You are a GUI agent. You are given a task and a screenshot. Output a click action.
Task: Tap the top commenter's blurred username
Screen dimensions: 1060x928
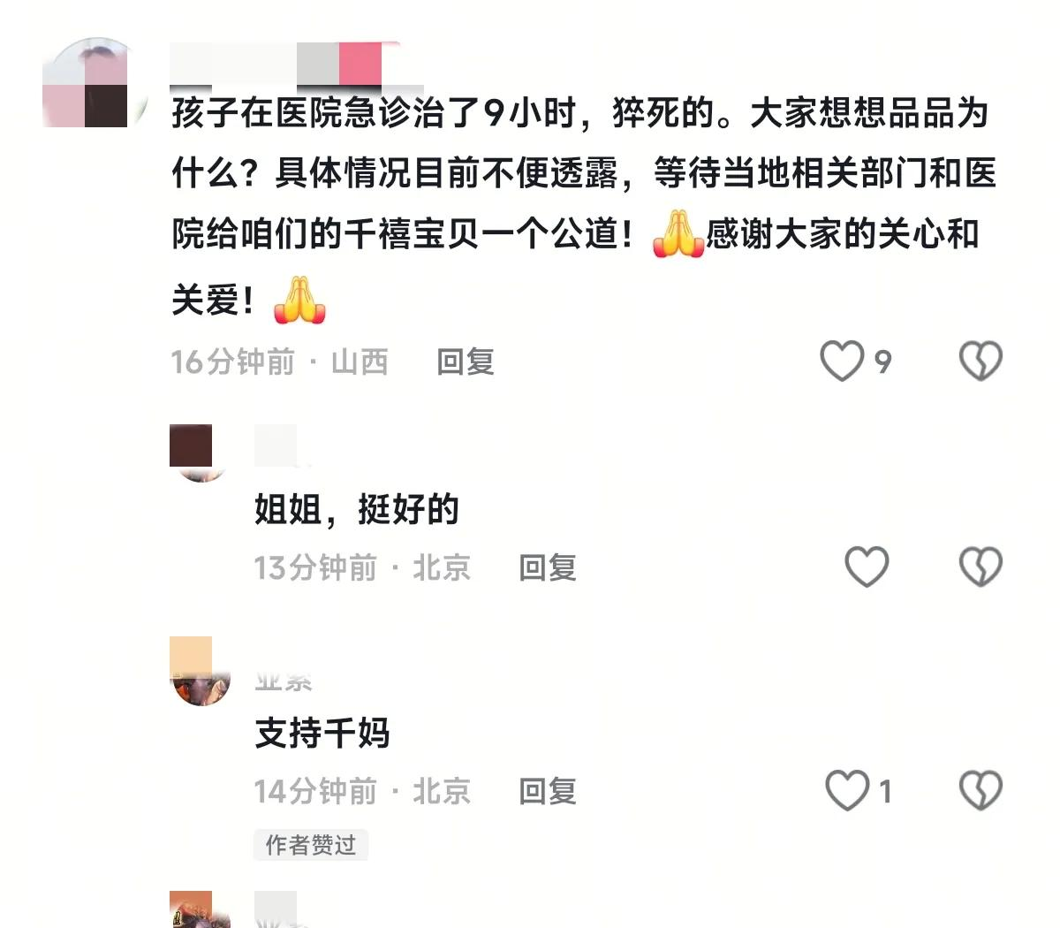click(x=284, y=64)
